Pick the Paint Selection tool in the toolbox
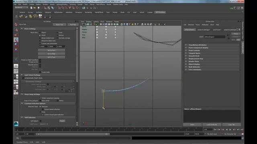The image size is (257, 144). [x=16, y=35]
